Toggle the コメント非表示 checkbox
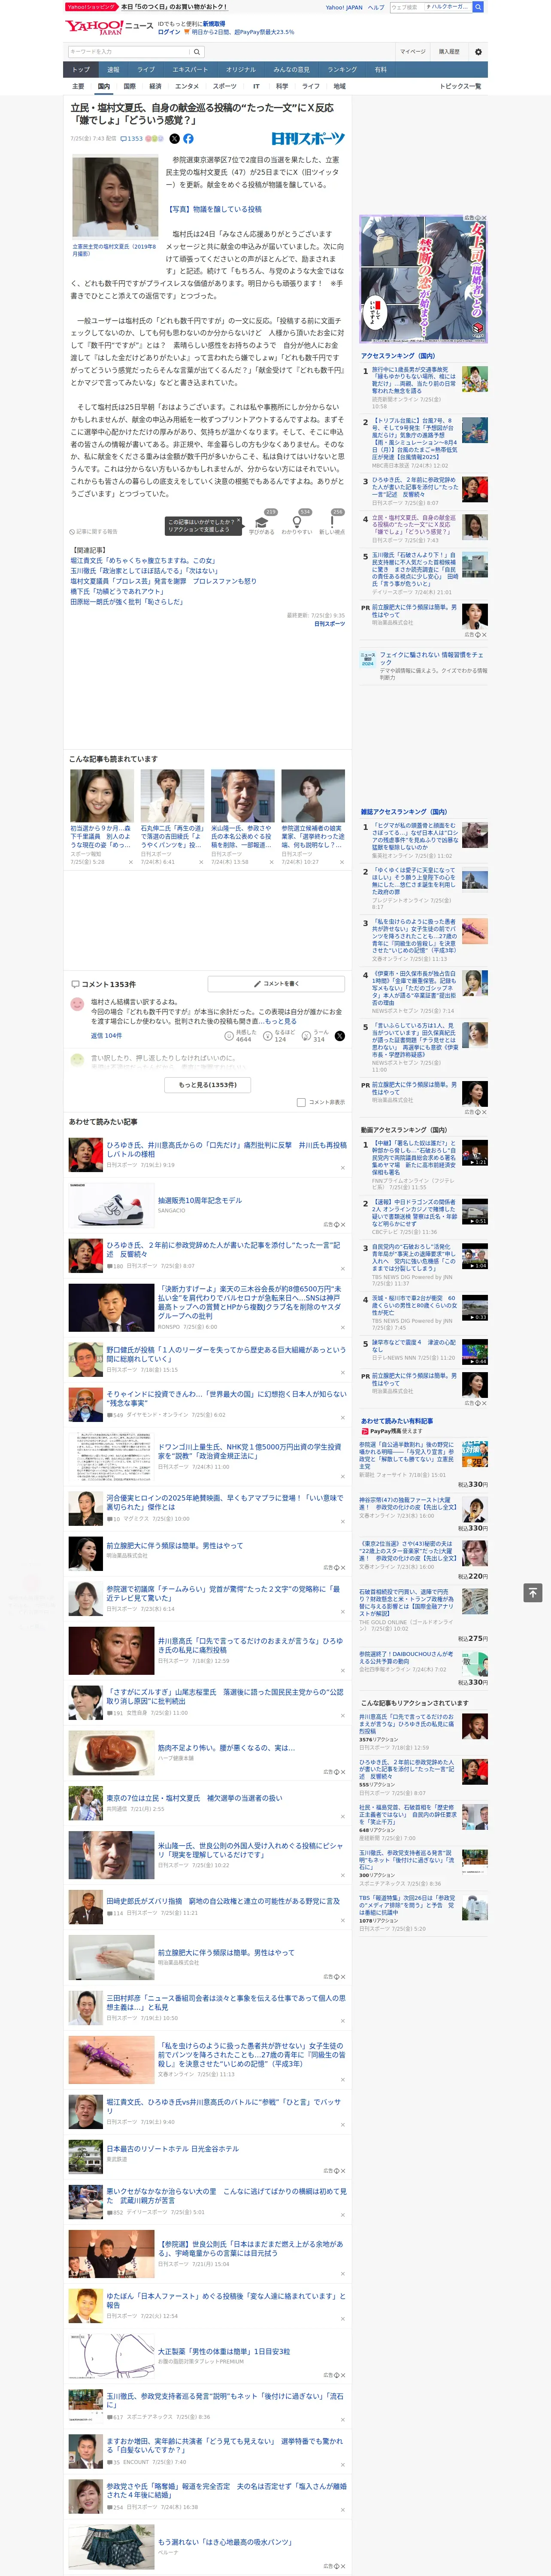Viewport: 551px width, 2576px height. (301, 1102)
